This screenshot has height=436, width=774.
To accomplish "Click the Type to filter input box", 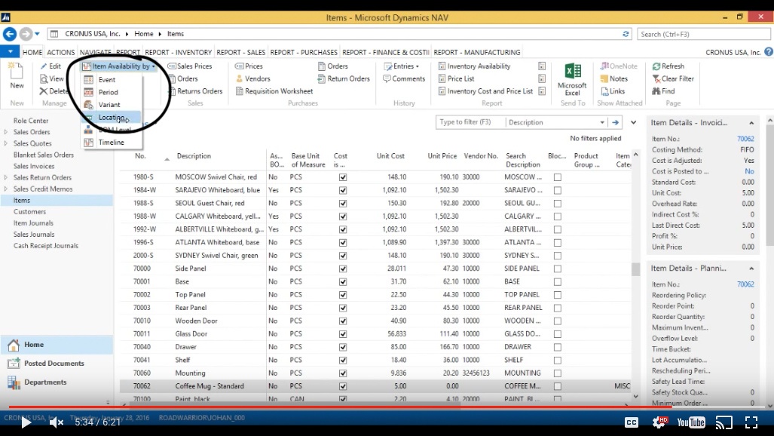I will pos(470,122).
